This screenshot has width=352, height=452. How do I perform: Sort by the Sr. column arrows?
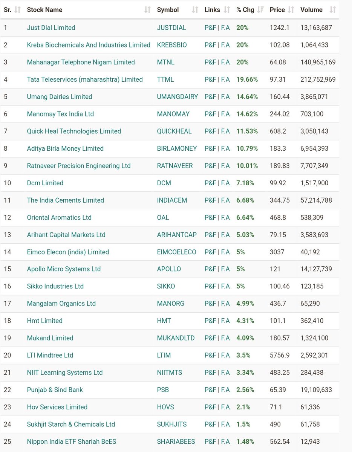click(17, 10)
